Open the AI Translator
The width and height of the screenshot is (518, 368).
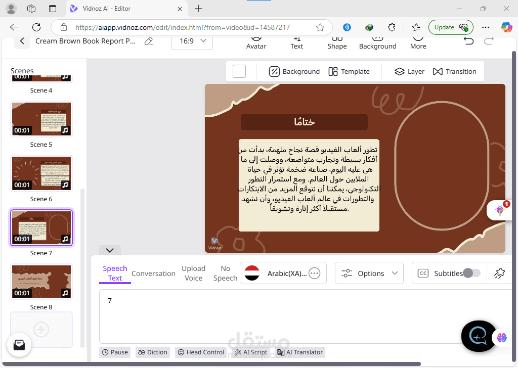[x=300, y=352]
